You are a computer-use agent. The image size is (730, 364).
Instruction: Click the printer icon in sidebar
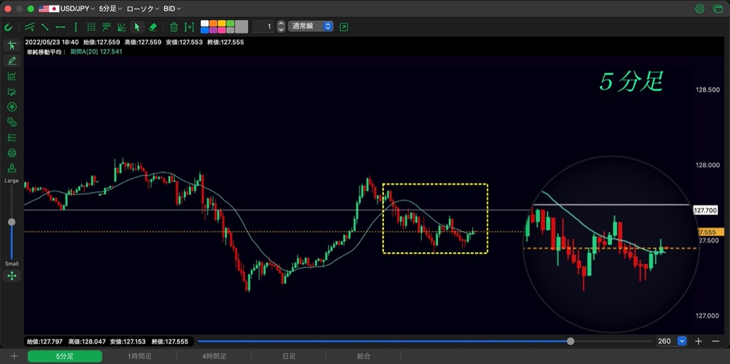point(12,153)
